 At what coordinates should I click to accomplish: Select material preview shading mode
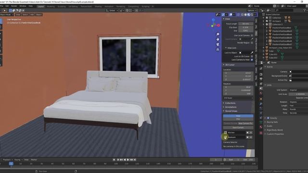(249, 15)
